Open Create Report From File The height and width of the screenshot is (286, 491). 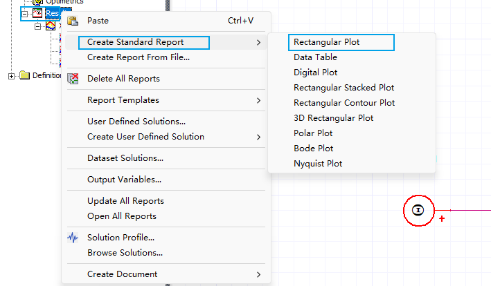(139, 57)
